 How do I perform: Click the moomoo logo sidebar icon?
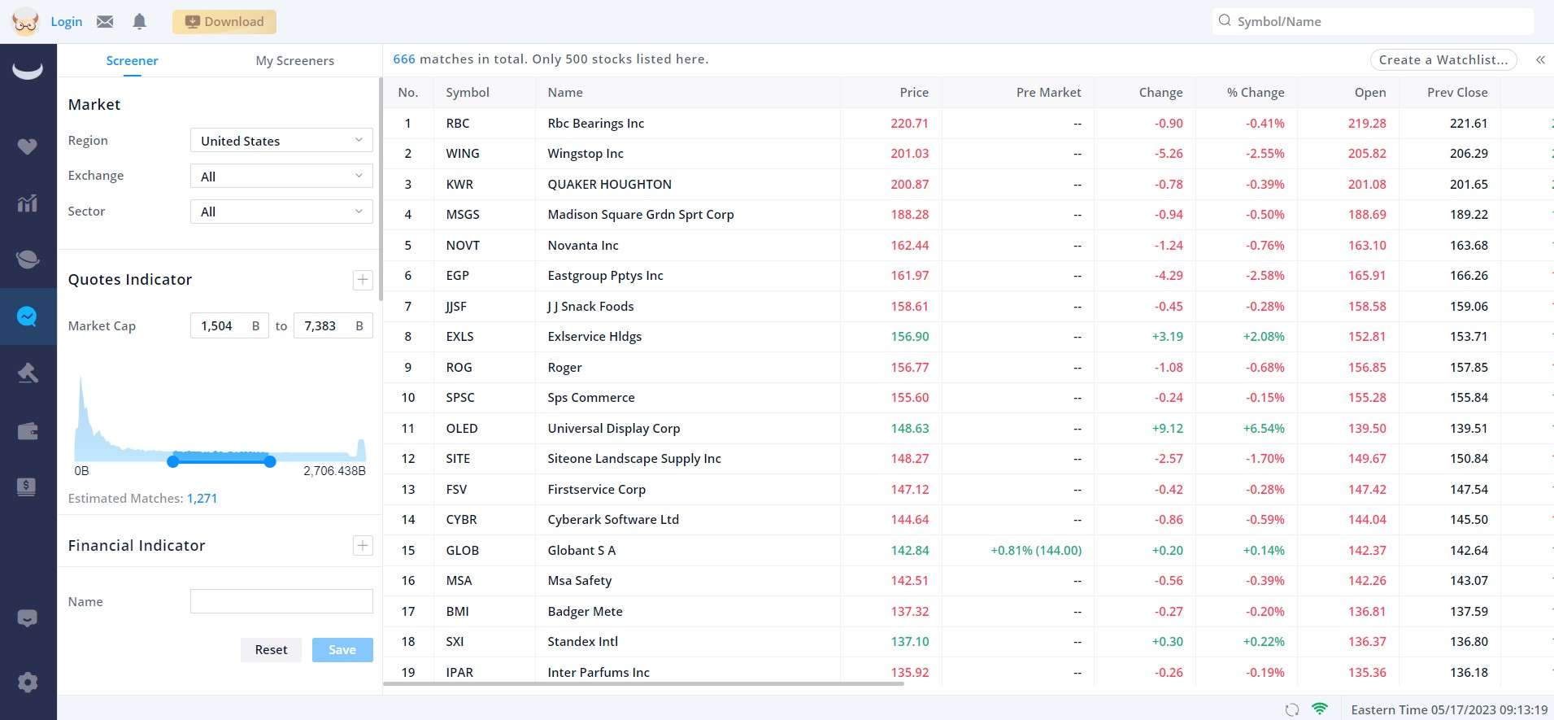[x=28, y=72]
